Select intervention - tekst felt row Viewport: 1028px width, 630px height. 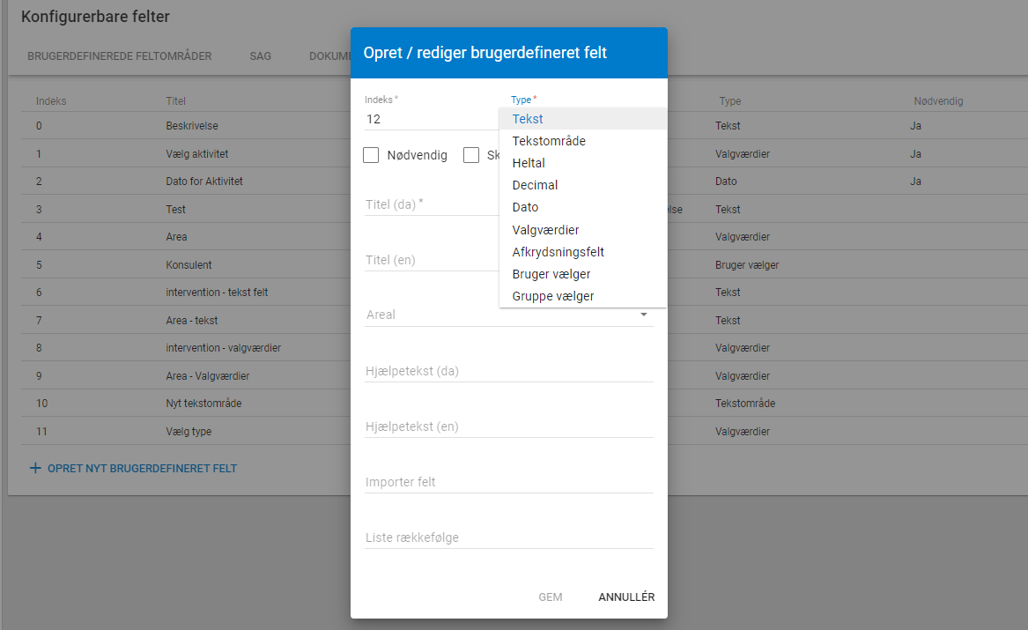[217, 293]
